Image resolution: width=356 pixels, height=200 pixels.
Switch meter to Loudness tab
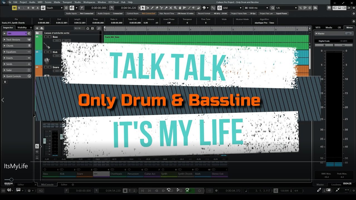[x=336, y=184]
